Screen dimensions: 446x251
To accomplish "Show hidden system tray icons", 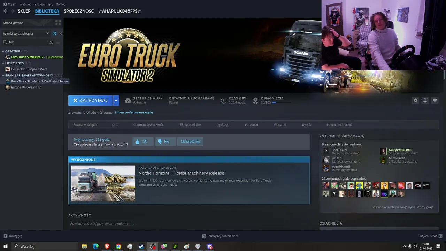I will pos(404,246).
